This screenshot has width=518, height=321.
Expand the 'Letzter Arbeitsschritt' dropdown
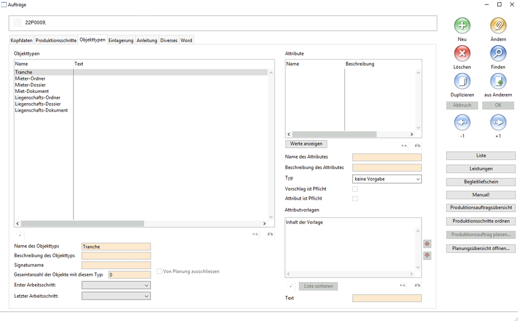[x=116, y=296]
